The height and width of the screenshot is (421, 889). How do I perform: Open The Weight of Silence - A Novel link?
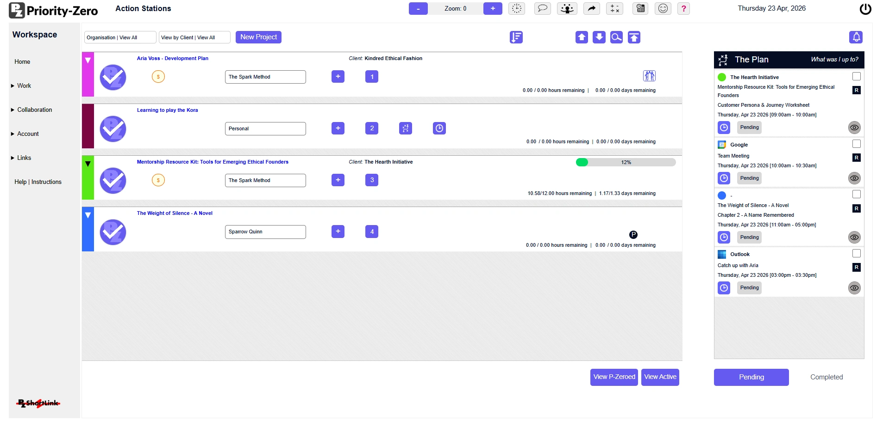[x=175, y=213]
